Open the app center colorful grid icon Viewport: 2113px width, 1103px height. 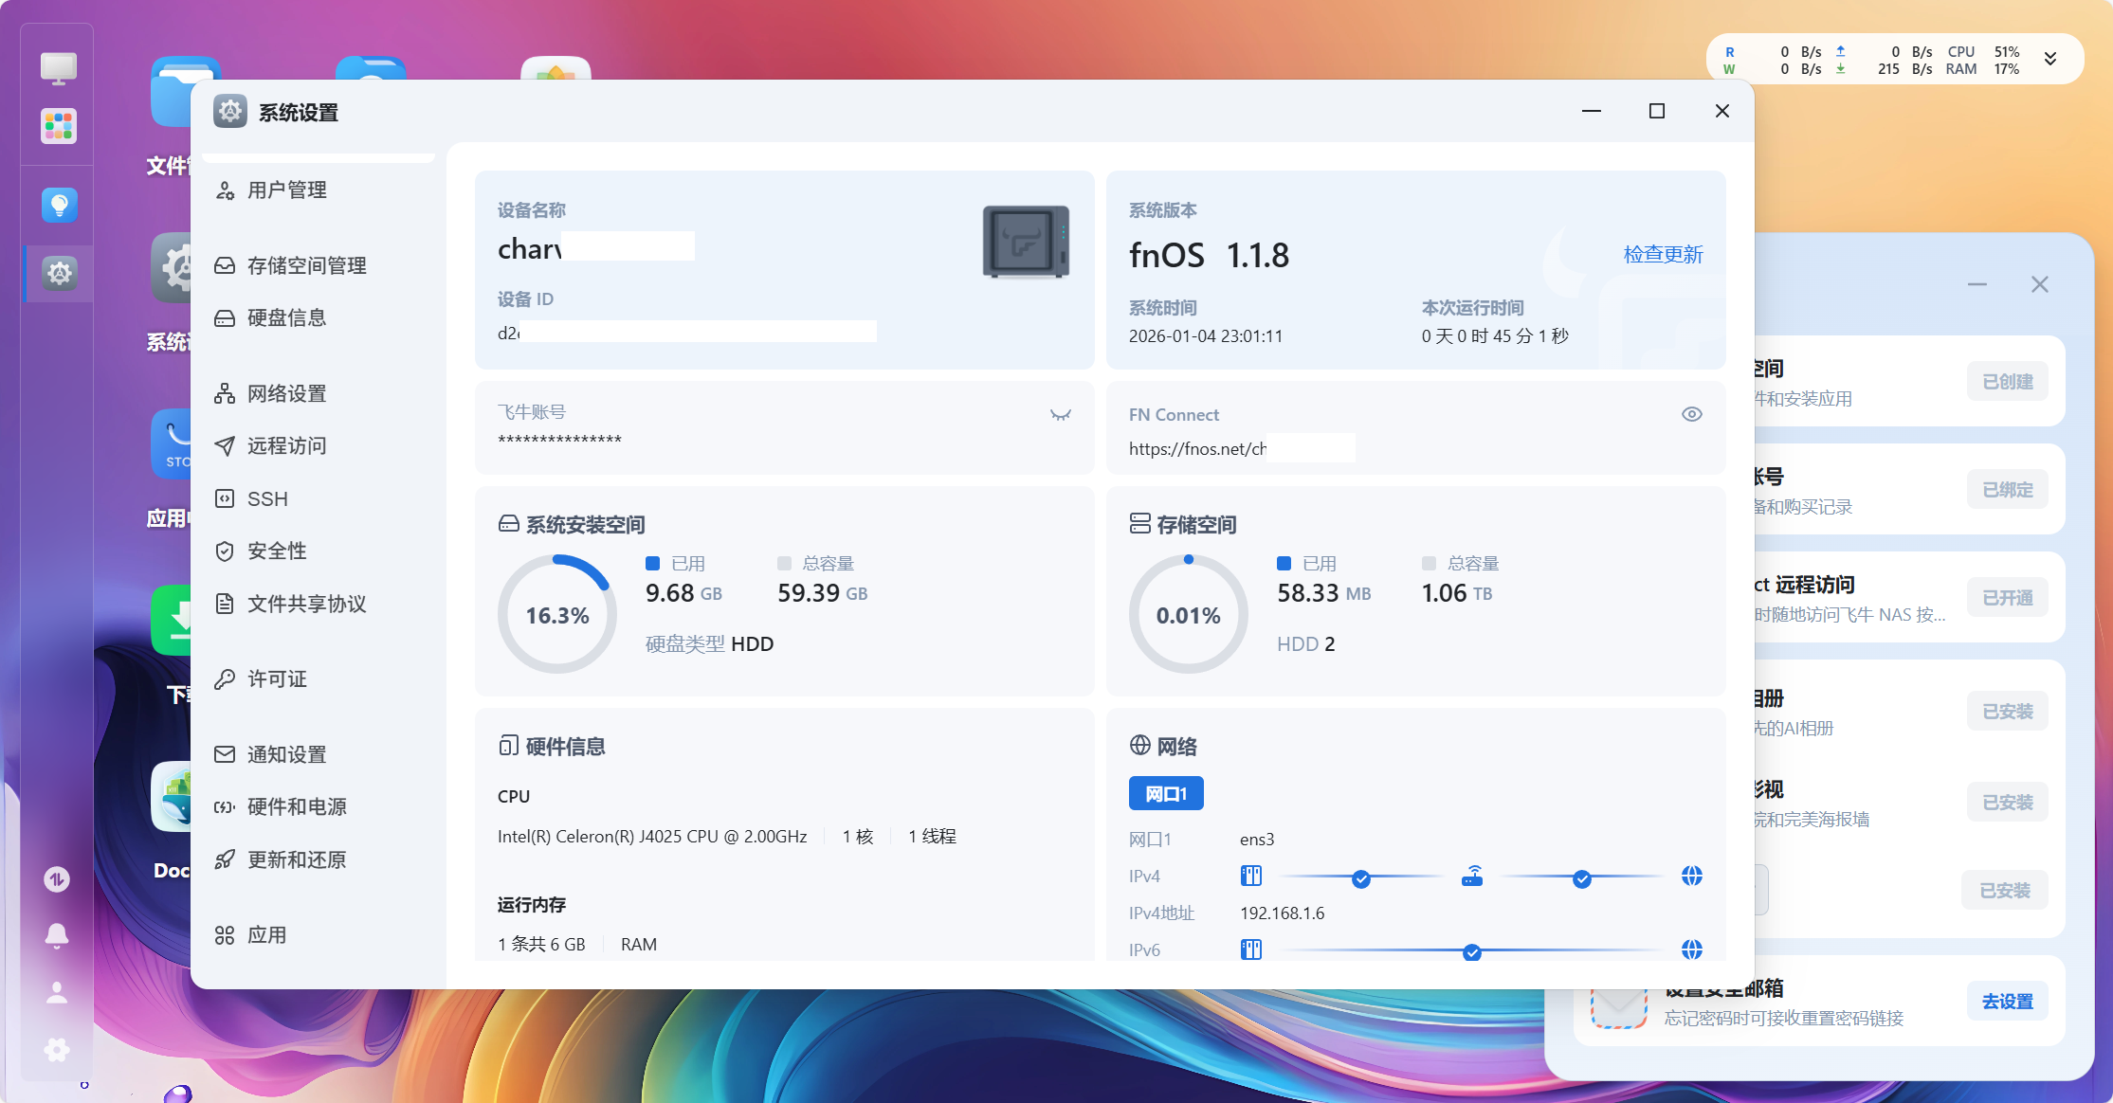coord(58,126)
